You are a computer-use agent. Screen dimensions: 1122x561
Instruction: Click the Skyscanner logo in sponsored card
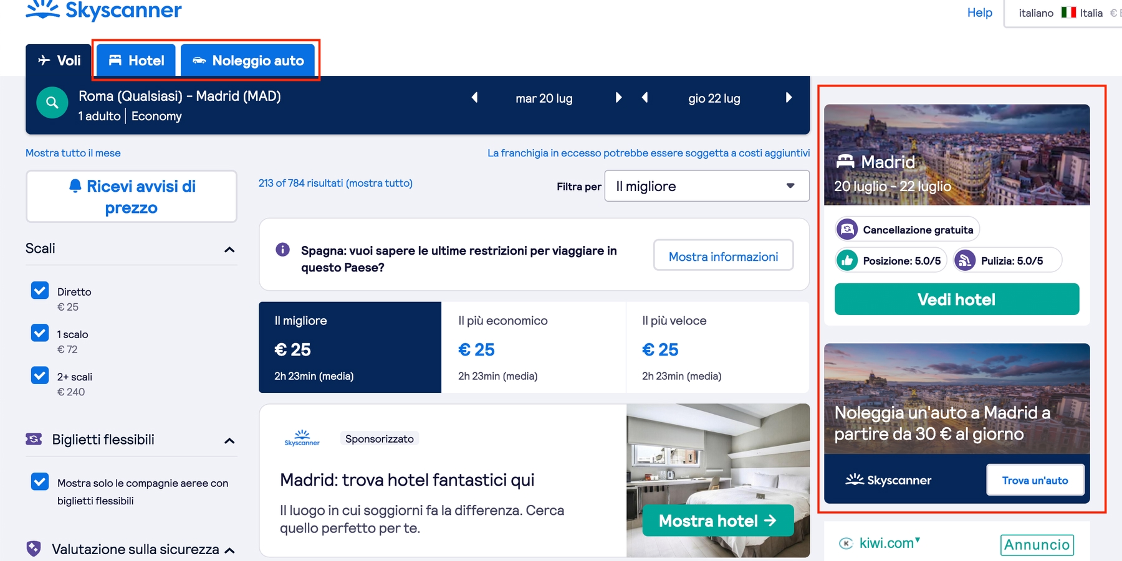[x=302, y=438]
